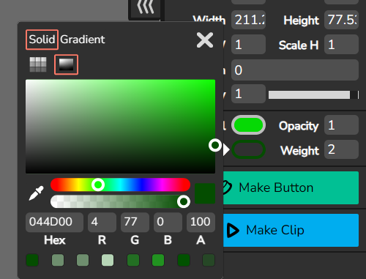Viewport: 366px width, 279px height.
Task: Edit the Opacity field
Action: coord(341,125)
